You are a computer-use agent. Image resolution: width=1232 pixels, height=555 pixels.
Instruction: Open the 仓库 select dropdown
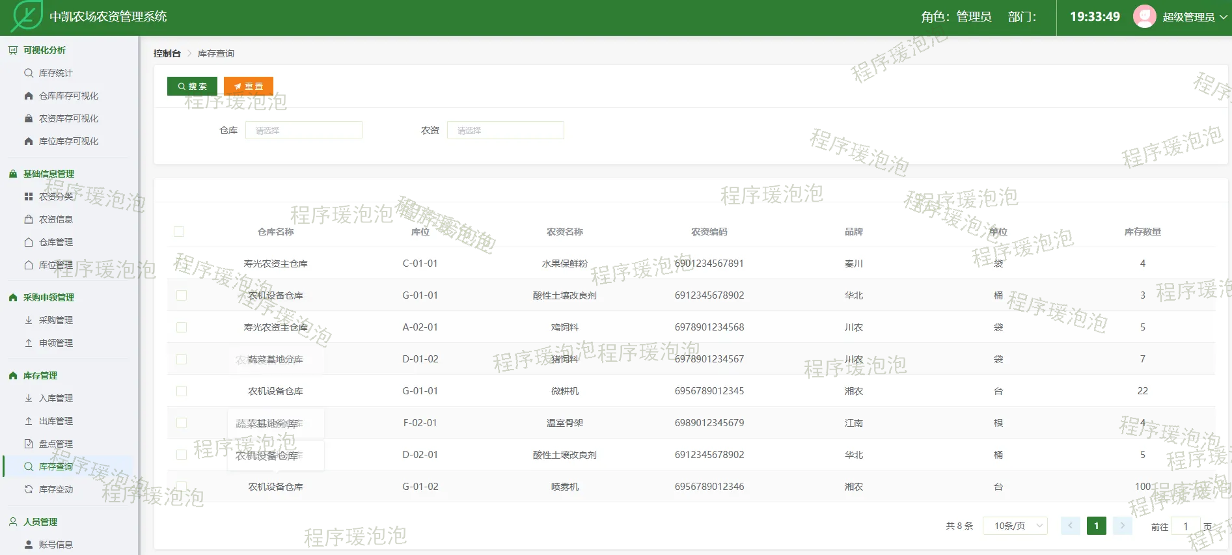304,130
